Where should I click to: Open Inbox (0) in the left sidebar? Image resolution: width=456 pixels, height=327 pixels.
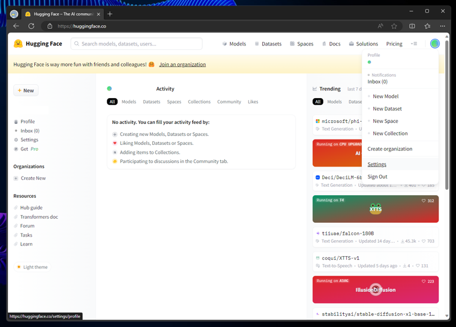[x=27, y=131]
